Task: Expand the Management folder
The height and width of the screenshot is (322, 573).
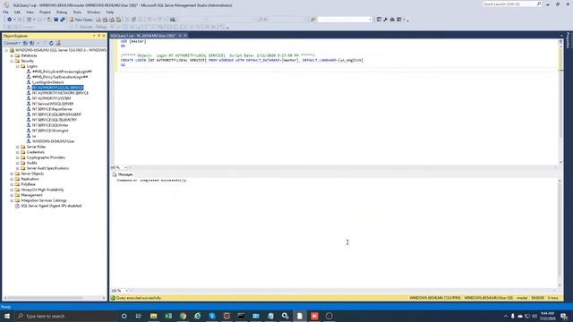Action: coord(12,195)
